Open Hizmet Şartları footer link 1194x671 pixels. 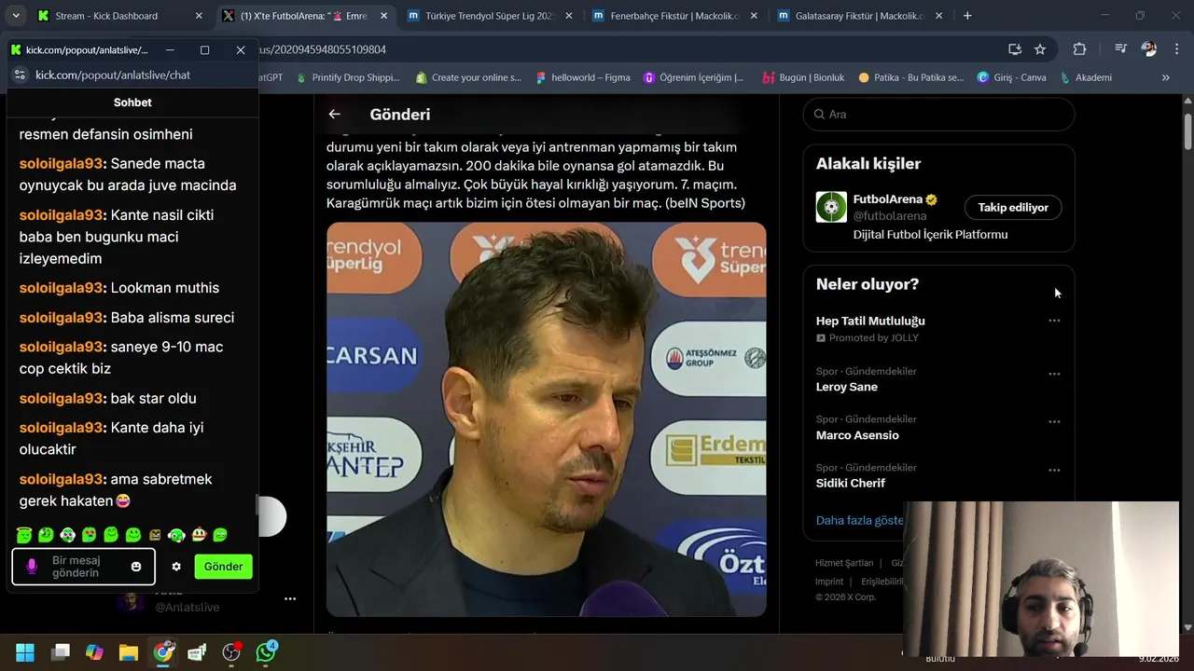(x=844, y=563)
